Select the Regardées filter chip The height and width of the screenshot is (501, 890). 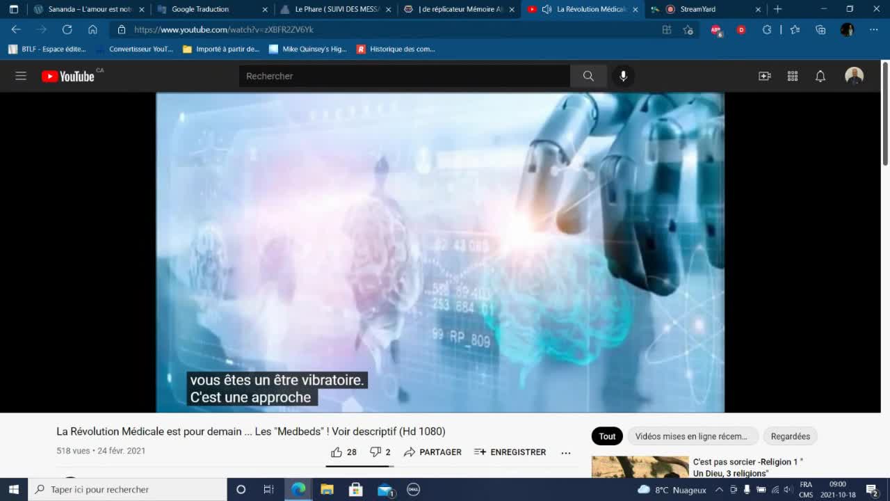tap(791, 436)
